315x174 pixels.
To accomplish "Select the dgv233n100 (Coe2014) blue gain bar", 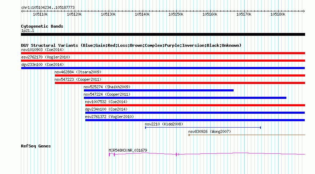I will 163,68.
